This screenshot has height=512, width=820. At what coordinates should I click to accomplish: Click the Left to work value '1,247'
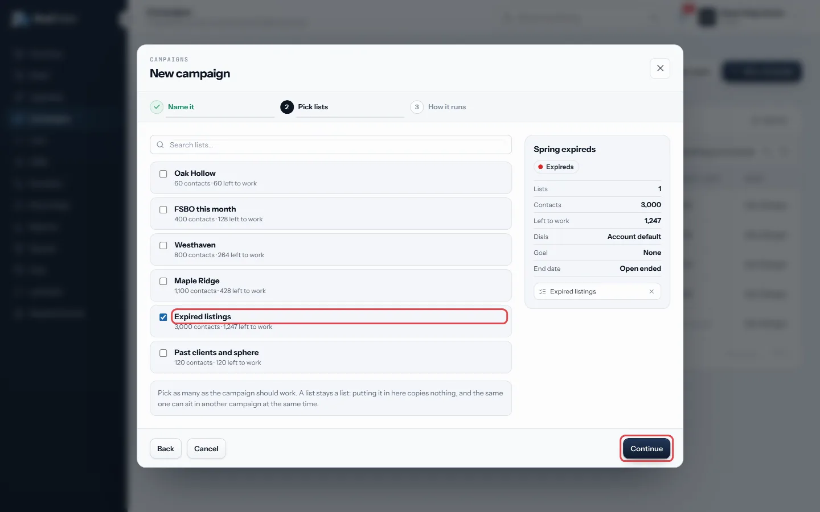click(x=653, y=221)
